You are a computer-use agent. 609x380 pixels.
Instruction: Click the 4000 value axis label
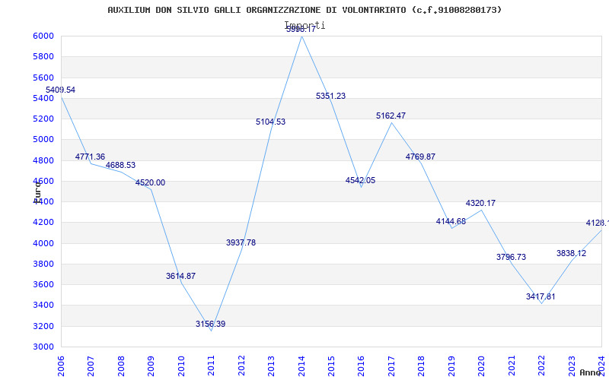click(x=43, y=243)
